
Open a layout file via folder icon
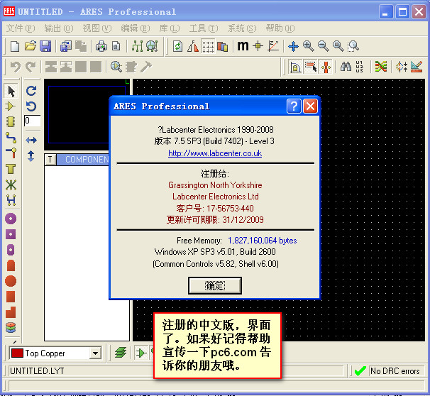(31, 46)
